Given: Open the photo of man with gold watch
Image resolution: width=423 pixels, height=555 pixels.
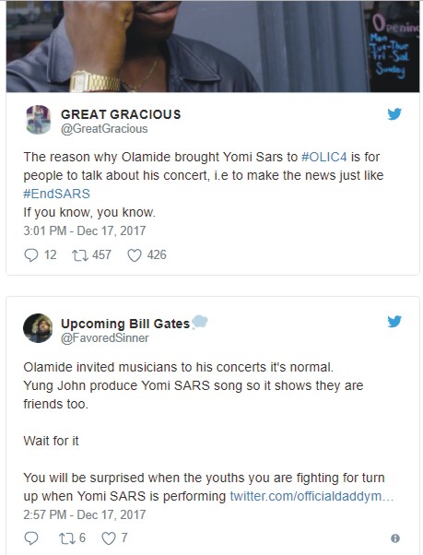Looking at the screenshot, I should click(x=213, y=46).
